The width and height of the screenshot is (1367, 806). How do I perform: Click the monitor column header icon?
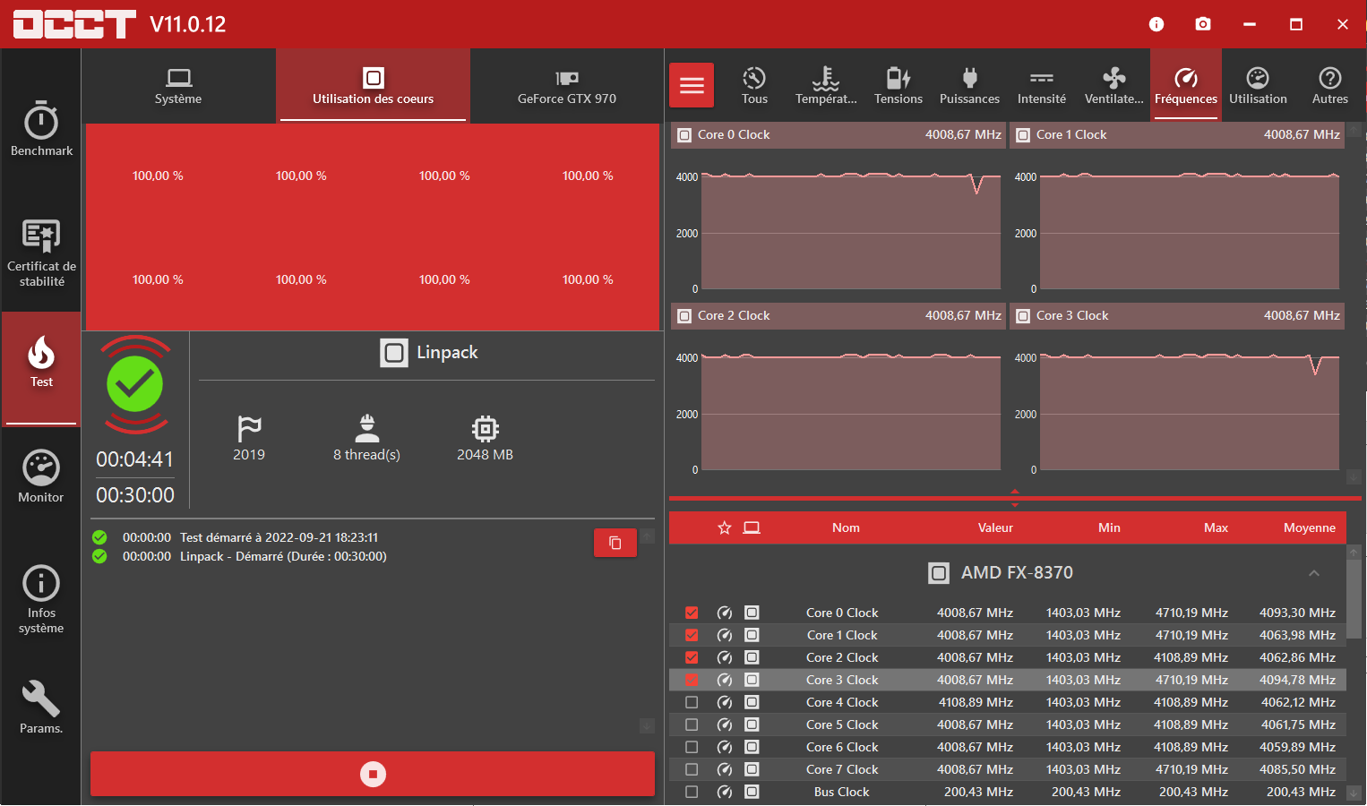click(x=752, y=527)
